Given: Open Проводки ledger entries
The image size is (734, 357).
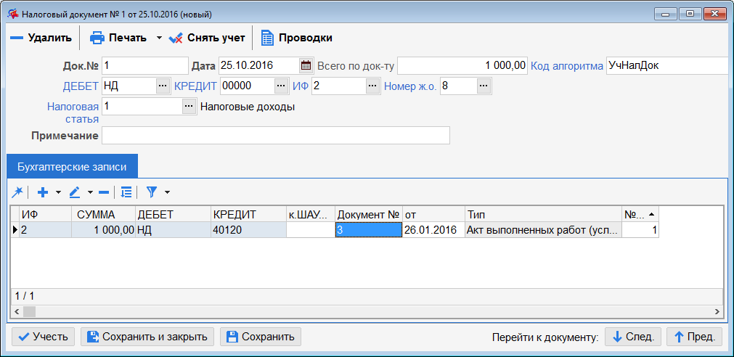Looking at the screenshot, I should [x=296, y=38].
